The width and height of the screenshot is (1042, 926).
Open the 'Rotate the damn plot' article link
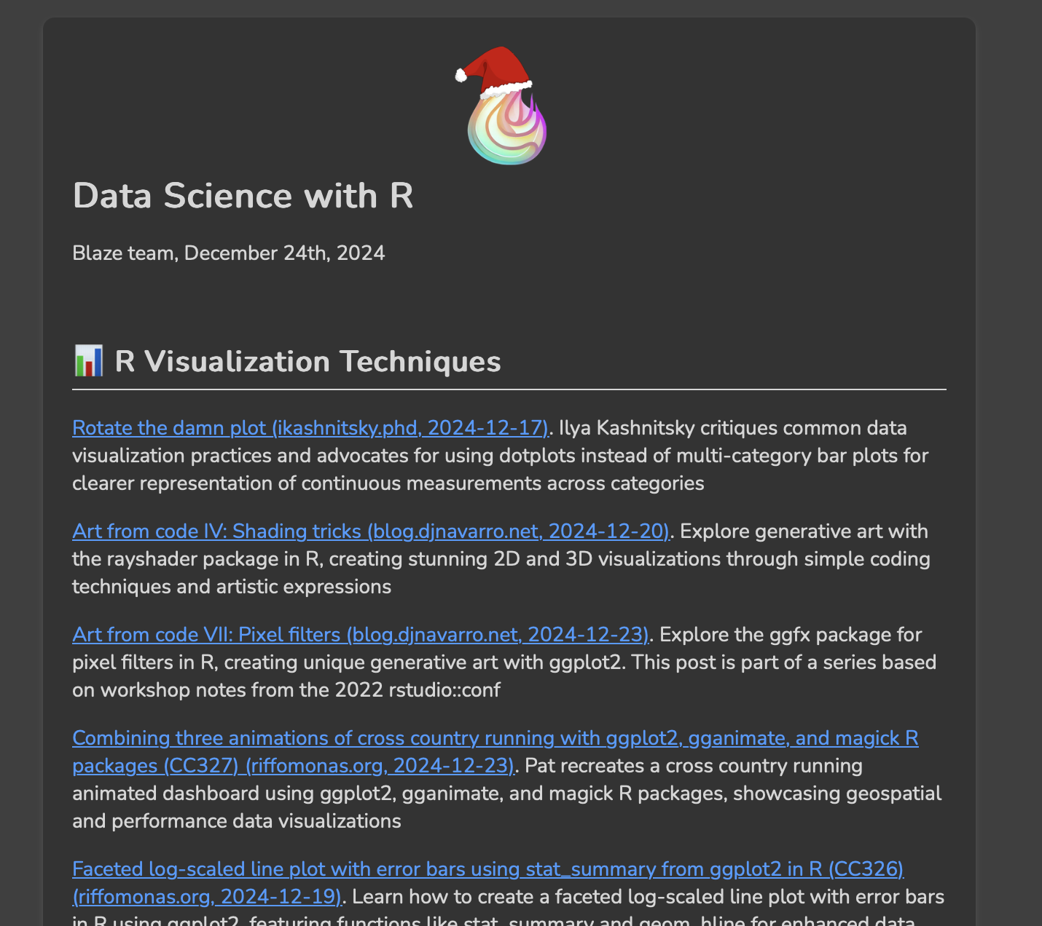coord(310,428)
